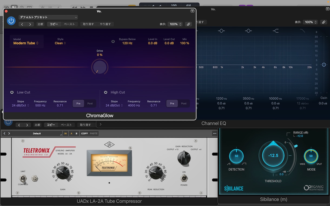Viewport: 330px width, 206px height.
Task: Toggle the LA-2A IN button
Action: (65, 133)
